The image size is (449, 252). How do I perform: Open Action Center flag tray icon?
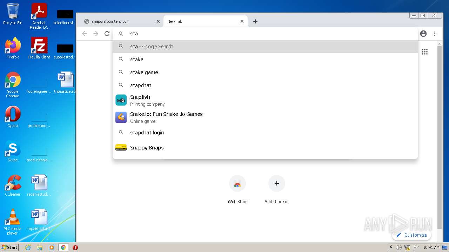click(416, 247)
